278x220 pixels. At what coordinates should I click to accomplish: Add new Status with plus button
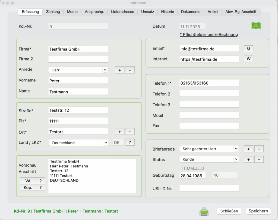(248, 160)
